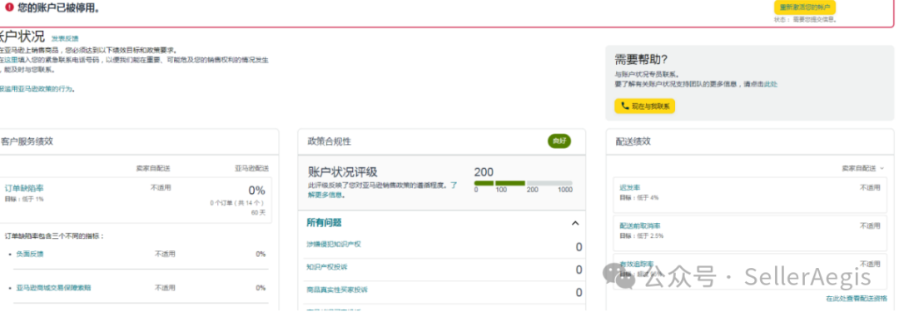Click the 目标:低于 4% text under 迟发率
The height and width of the screenshot is (312, 899).
click(x=638, y=197)
